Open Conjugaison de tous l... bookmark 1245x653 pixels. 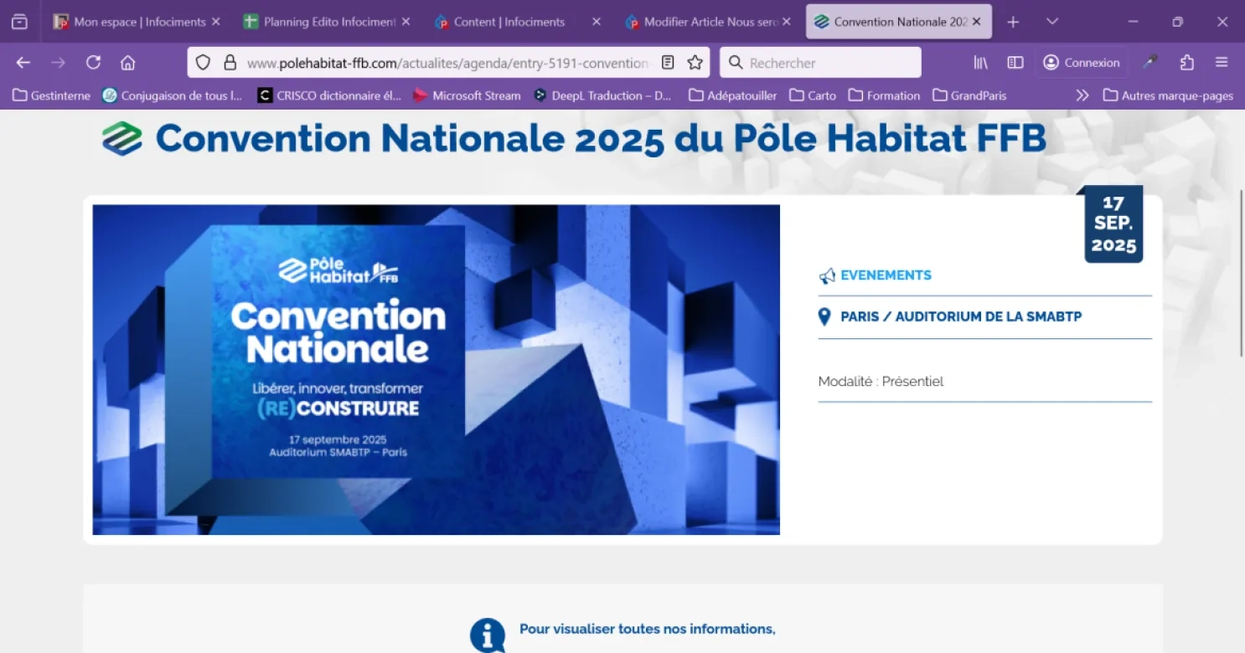[172, 95]
